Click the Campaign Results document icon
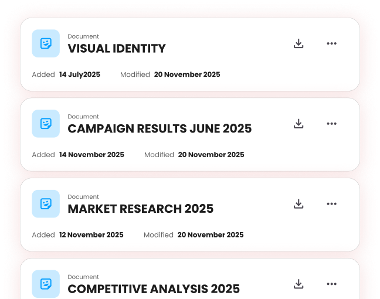 [x=46, y=124]
